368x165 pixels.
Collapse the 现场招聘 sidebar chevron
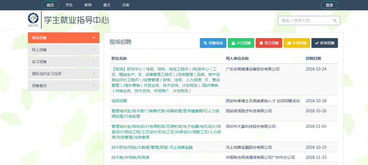[94, 38]
